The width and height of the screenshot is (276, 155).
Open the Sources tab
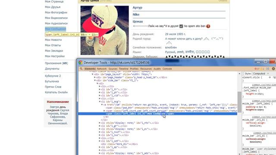[x=113, y=69]
